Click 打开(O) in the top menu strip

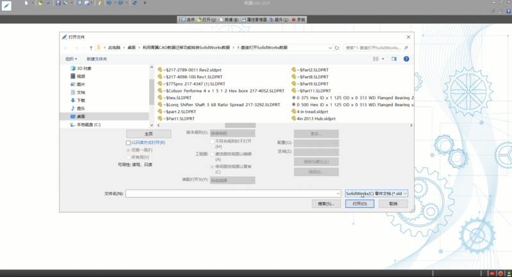[207, 20]
